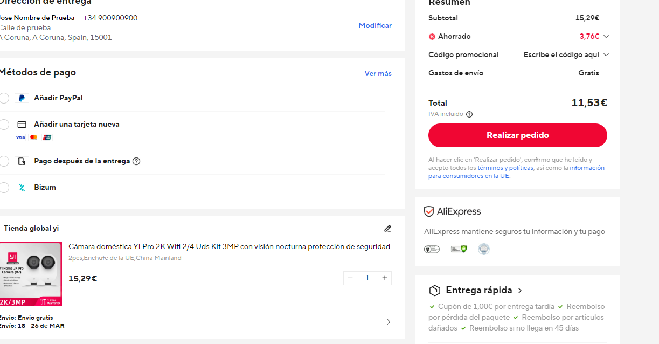Click the pencil edit icon for Tienda global yi
Screen dimensions: 659x344
pos(387,229)
